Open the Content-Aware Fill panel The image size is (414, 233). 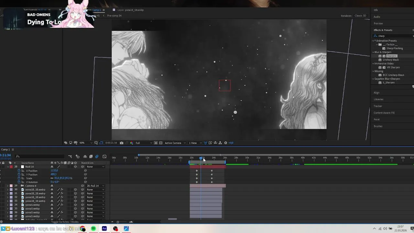pos(384,113)
